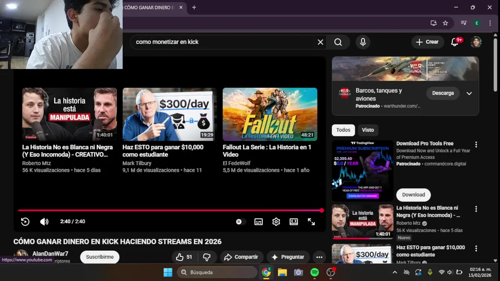Close the CÓMO GANAR DINERO tab
Image resolution: width=500 pixels, height=281 pixels.
(181, 7)
